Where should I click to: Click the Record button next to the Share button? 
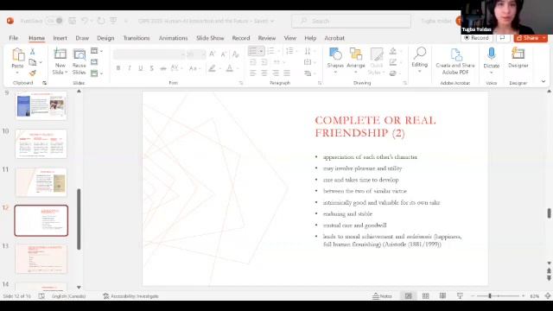[x=476, y=38]
